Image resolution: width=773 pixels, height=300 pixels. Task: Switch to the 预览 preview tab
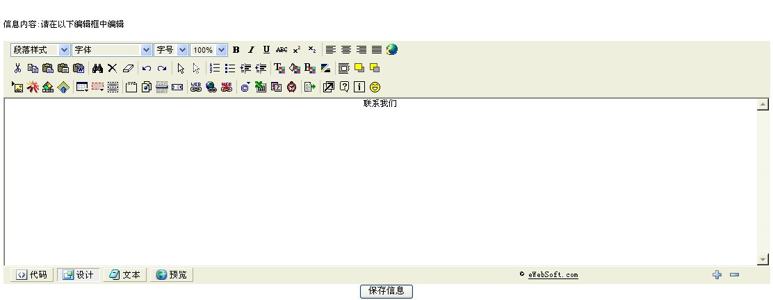point(172,275)
